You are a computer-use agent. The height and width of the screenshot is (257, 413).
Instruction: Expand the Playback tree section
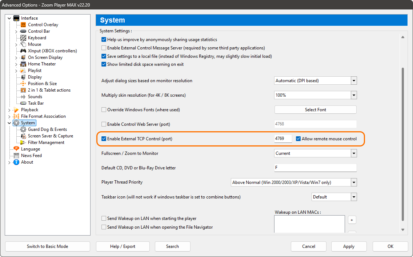9,109
